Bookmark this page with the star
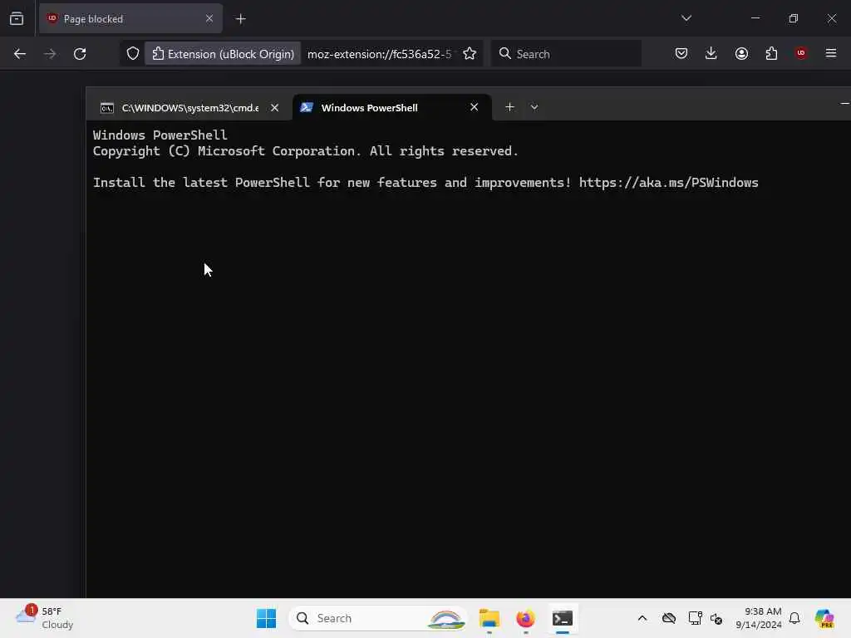Viewport: 851px width, 638px height. tap(470, 54)
